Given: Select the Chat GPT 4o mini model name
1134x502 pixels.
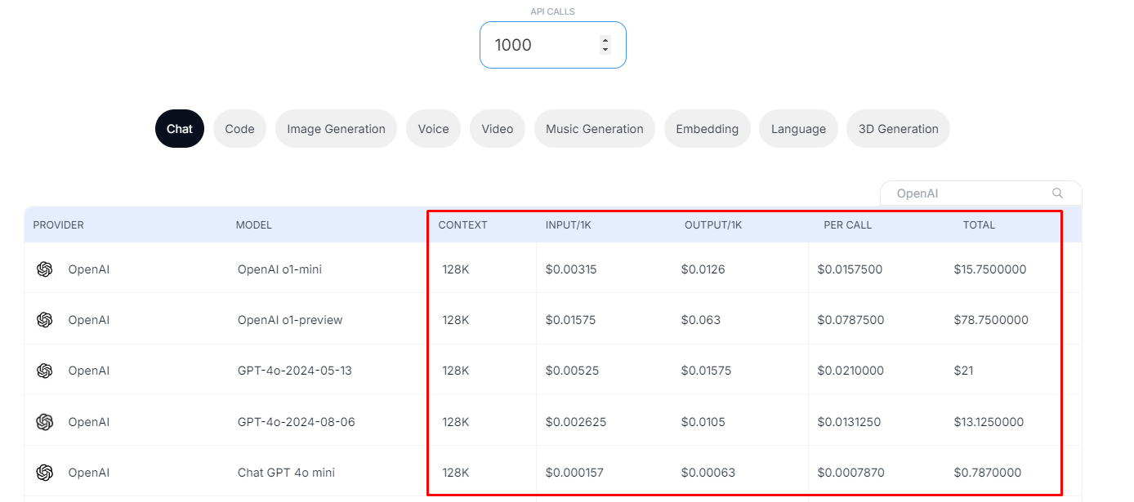Looking at the screenshot, I should [x=286, y=473].
